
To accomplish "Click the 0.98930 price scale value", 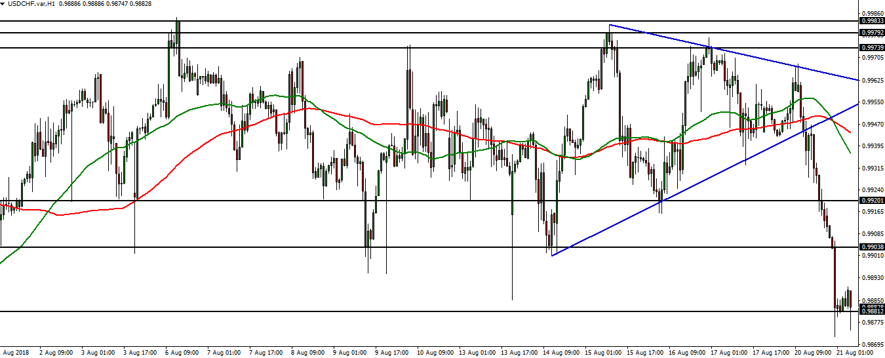I will 874,279.
